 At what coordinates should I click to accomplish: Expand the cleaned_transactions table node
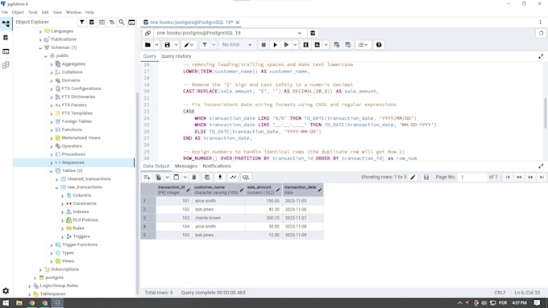56,179
